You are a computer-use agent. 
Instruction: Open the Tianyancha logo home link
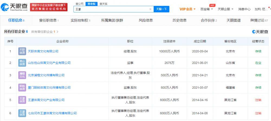click(14, 7)
